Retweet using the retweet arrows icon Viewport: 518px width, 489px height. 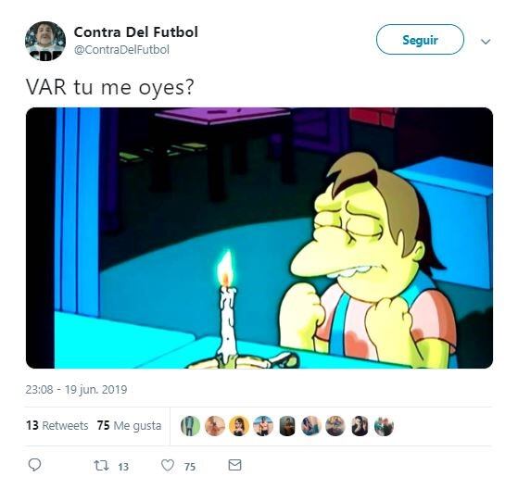click(x=101, y=466)
